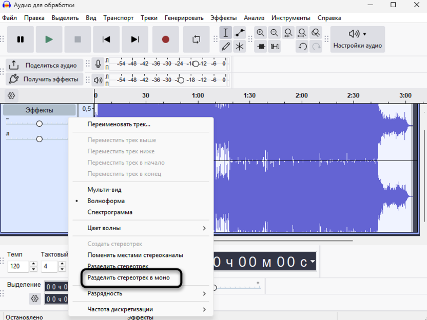
Task: Click the horizontal scrollbar below the track
Action: 283,241
